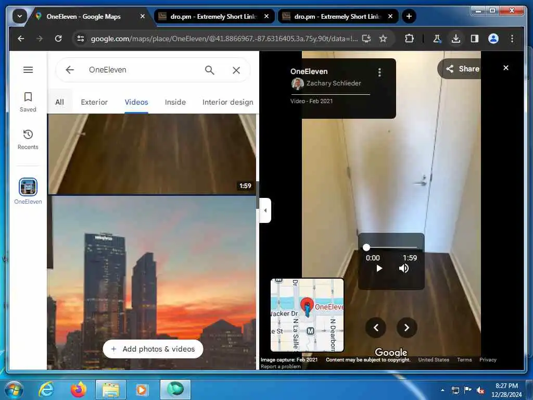Click the address bar URL

(224, 39)
